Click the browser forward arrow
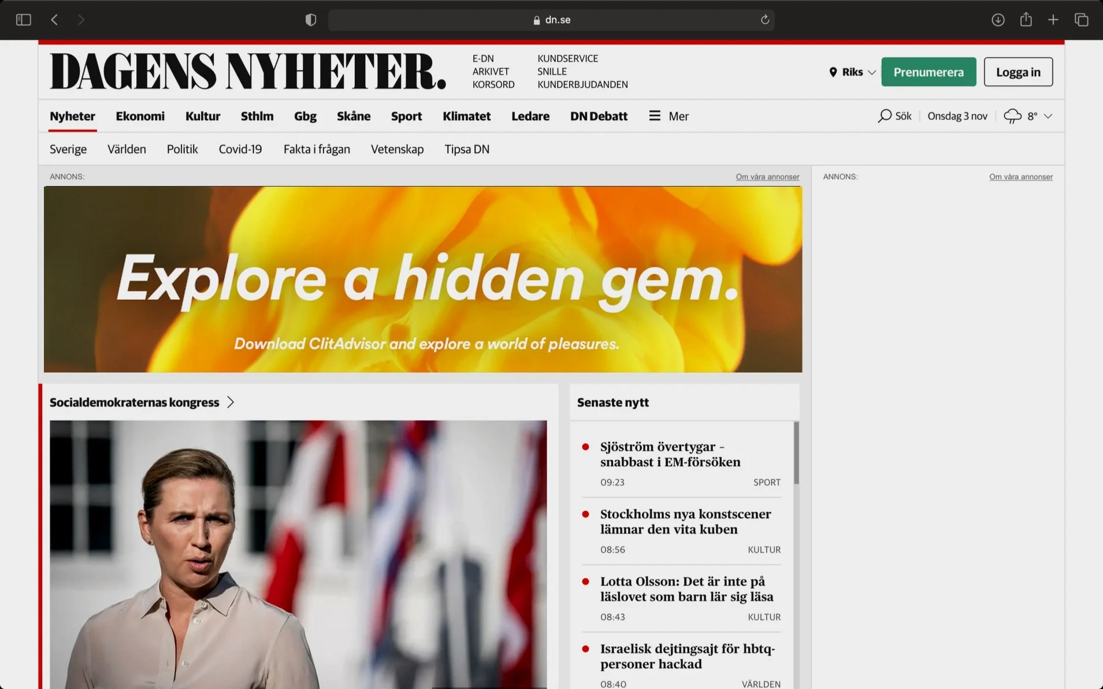1103x689 pixels. tap(81, 20)
